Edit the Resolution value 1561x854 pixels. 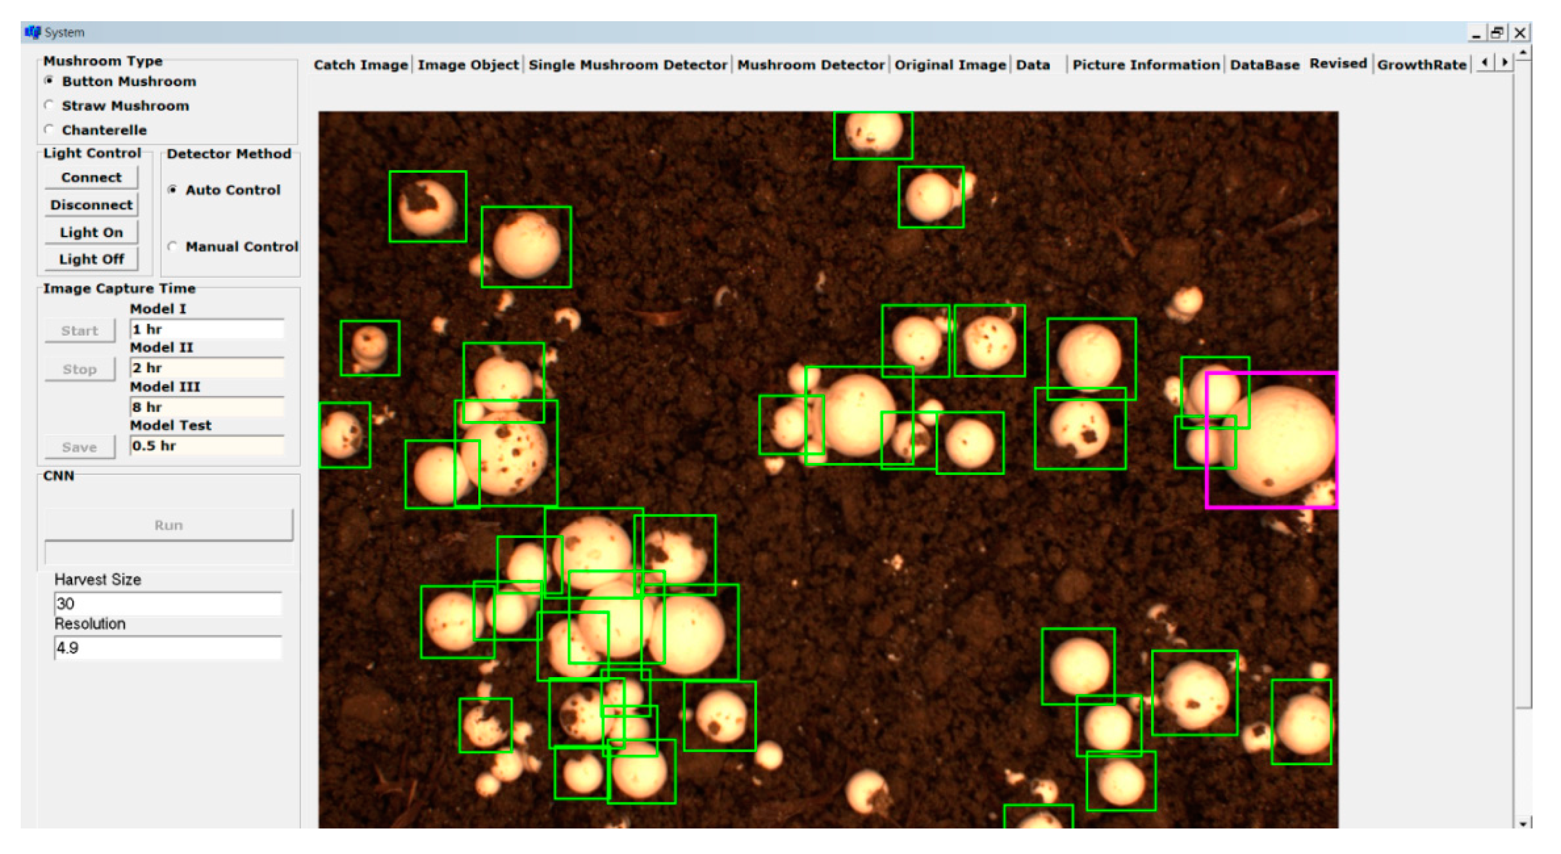168,647
